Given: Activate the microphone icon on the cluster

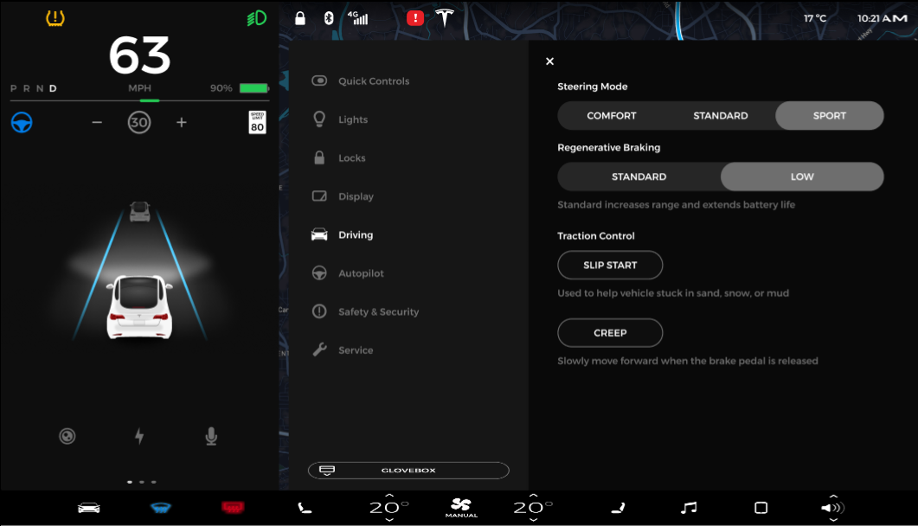Looking at the screenshot, I should (x=210, y=436).
